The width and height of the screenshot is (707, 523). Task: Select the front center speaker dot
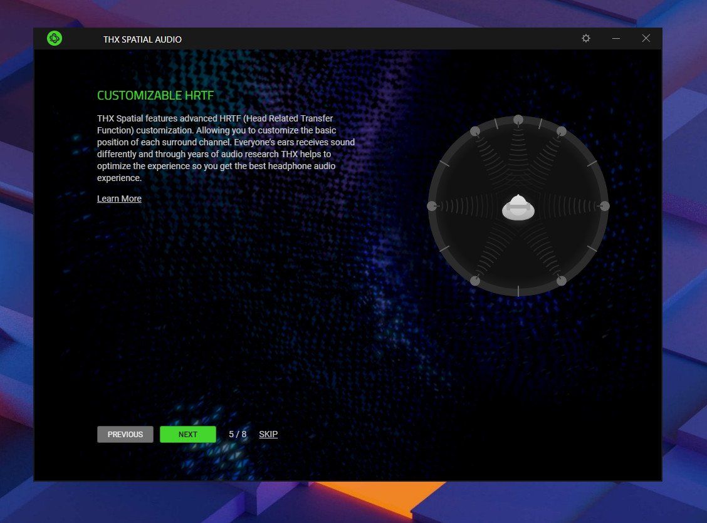click(x=518, y=120)
